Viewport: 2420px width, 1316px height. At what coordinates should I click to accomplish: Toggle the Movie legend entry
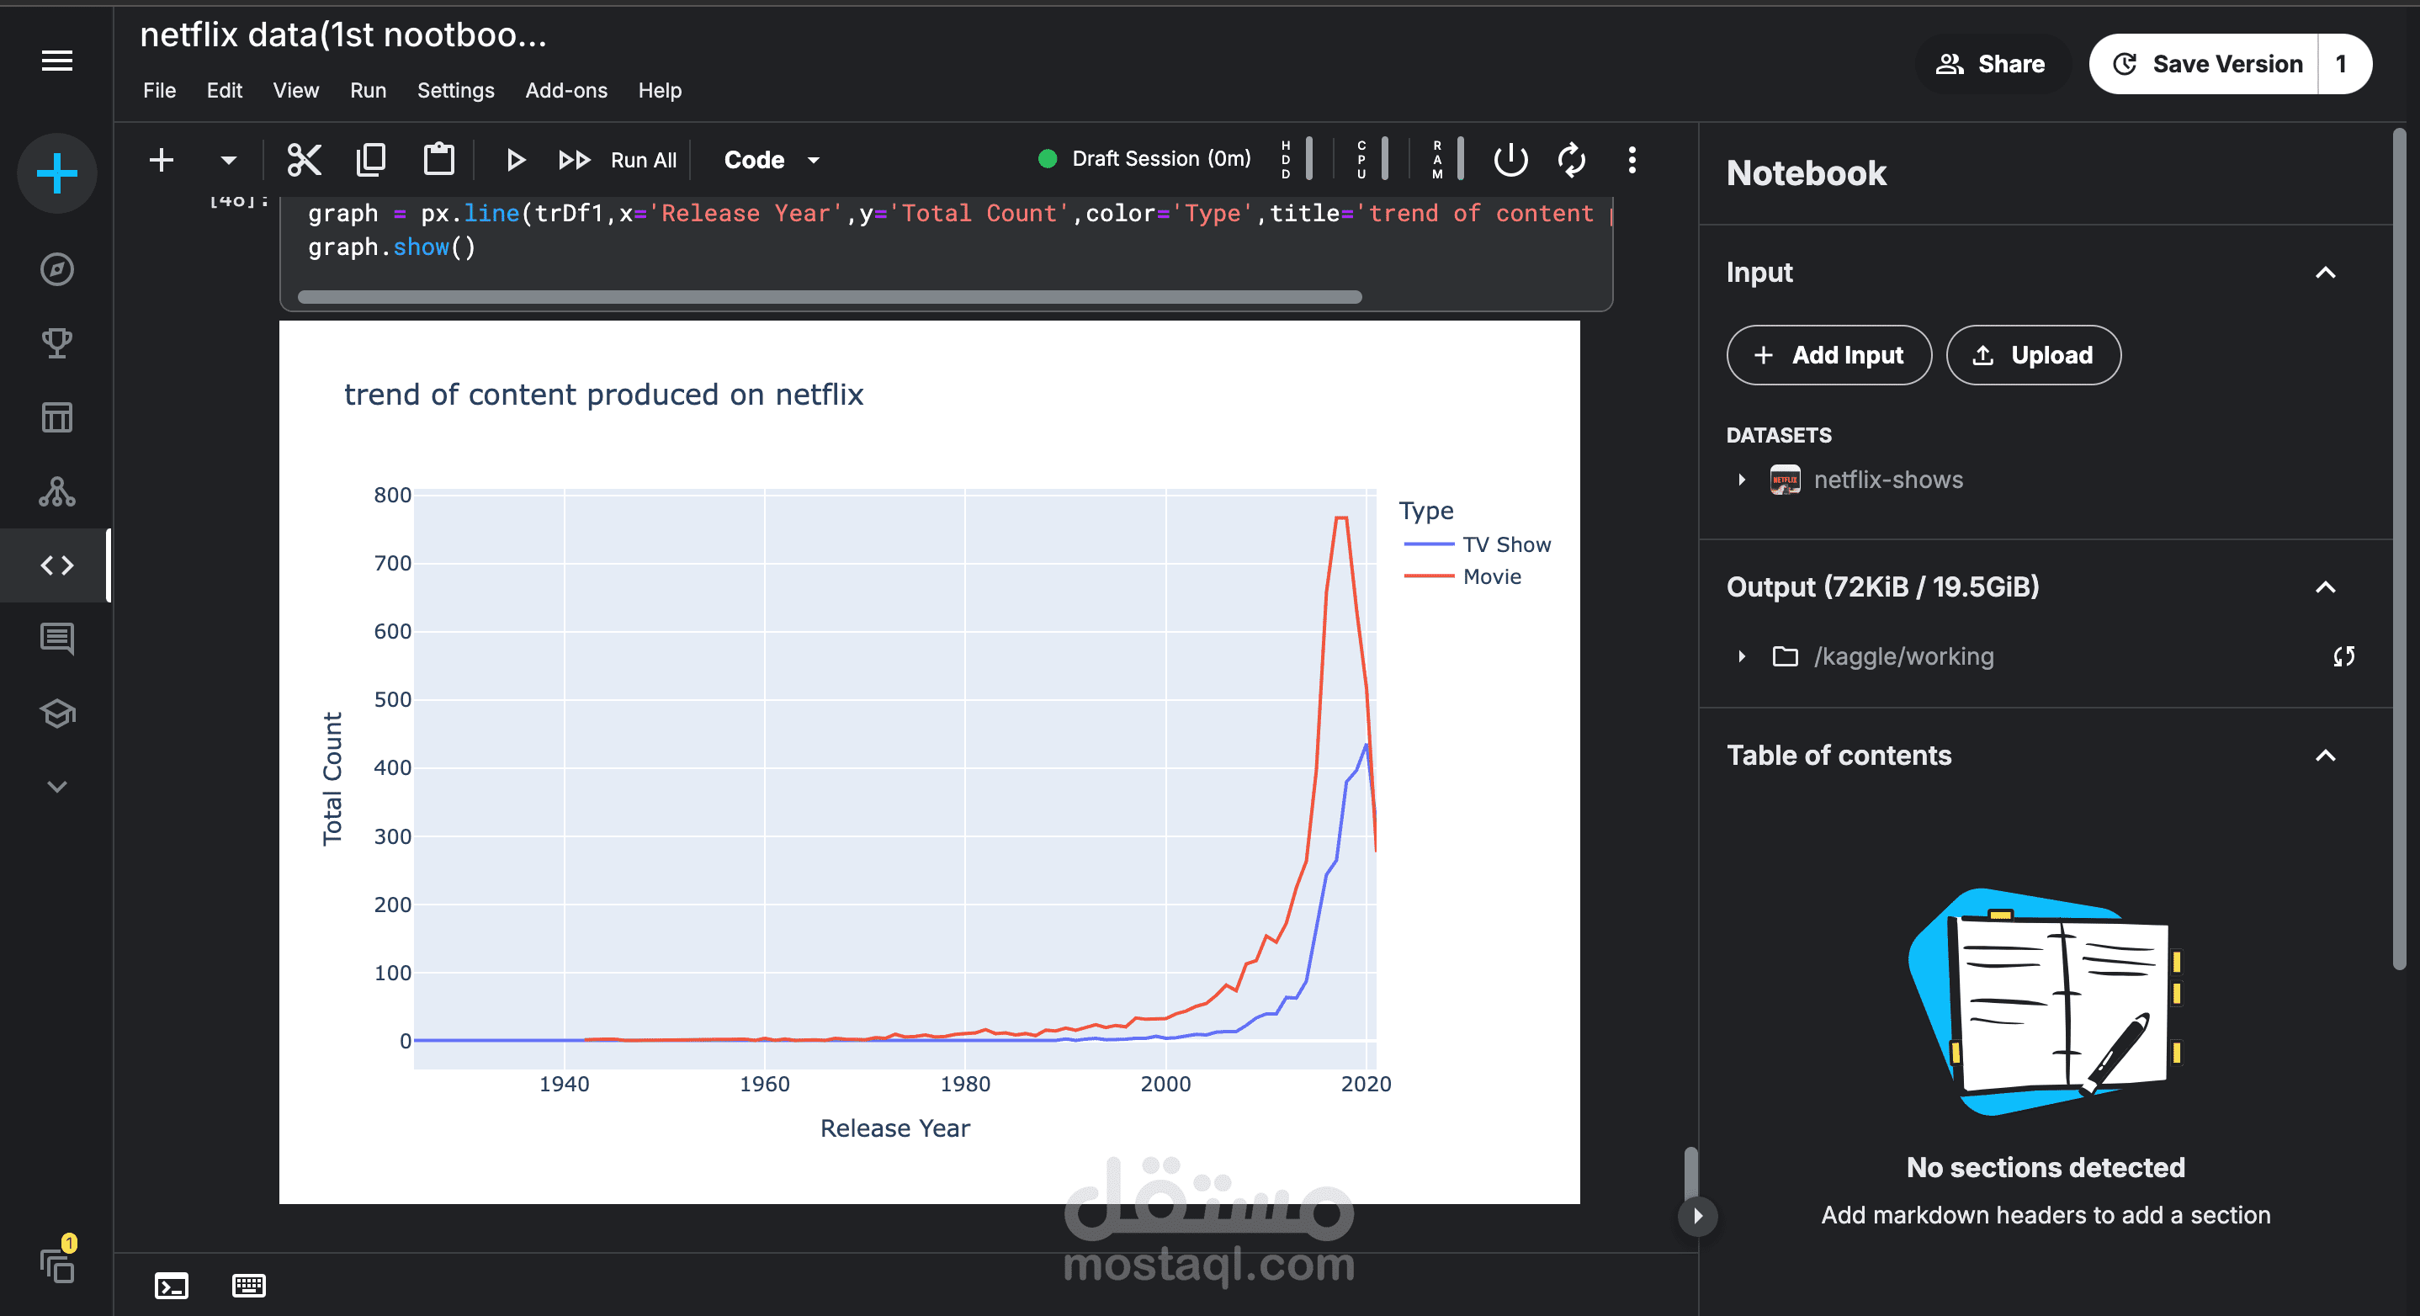1462,576
